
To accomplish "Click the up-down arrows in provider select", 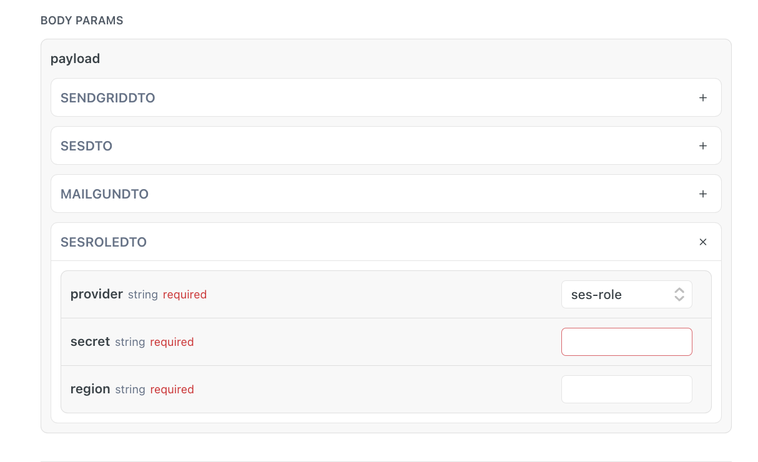I will [679, 295].
